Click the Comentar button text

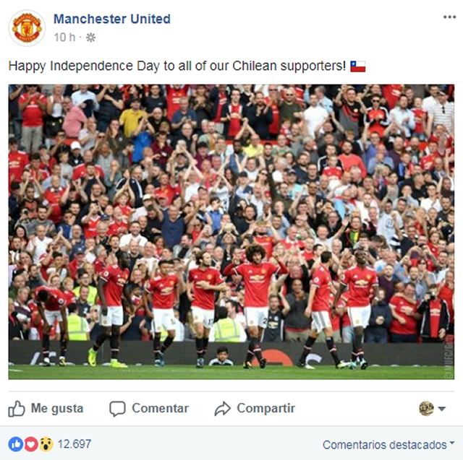pyautogui.click(x=160, y=409)
